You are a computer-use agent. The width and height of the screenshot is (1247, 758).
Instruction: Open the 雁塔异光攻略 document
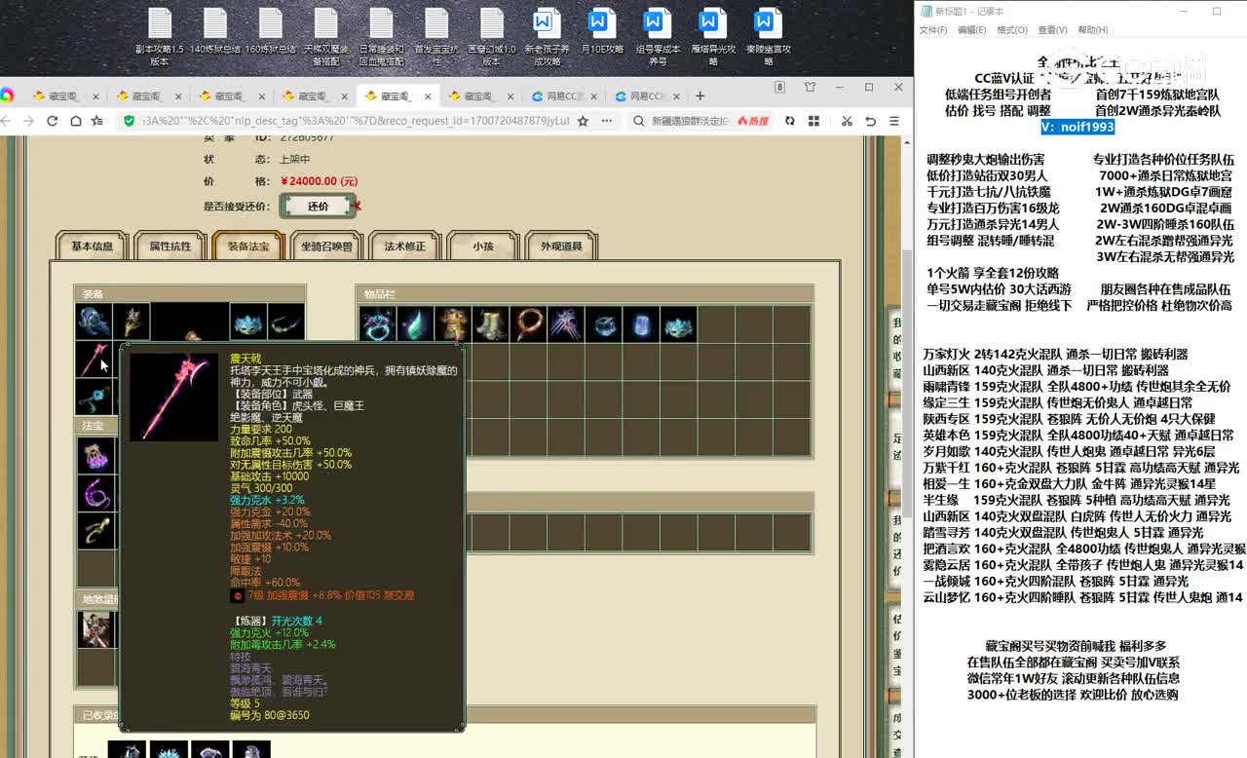[712, 37]
